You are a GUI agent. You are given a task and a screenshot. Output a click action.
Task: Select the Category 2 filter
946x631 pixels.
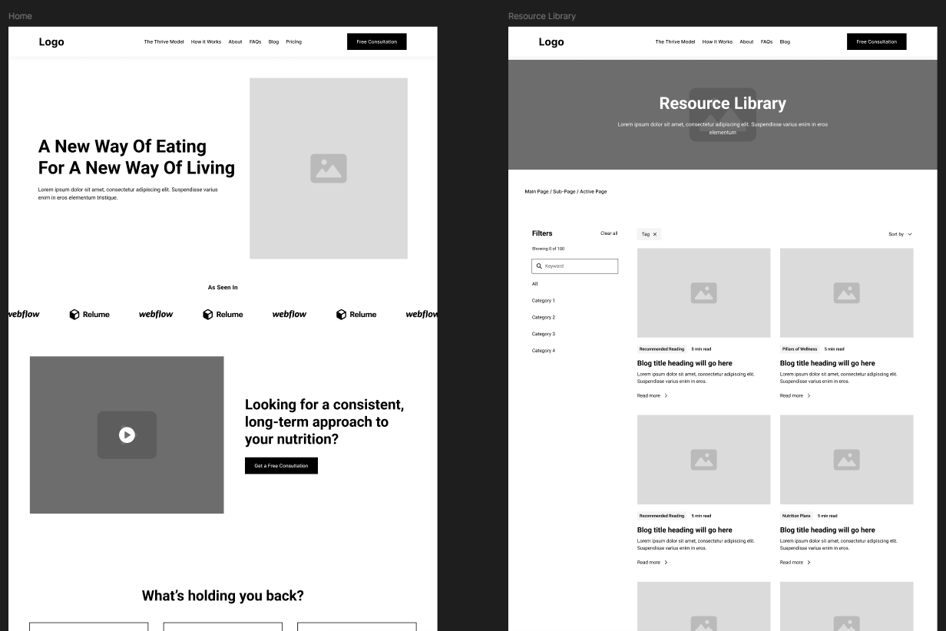click(543, 317)
